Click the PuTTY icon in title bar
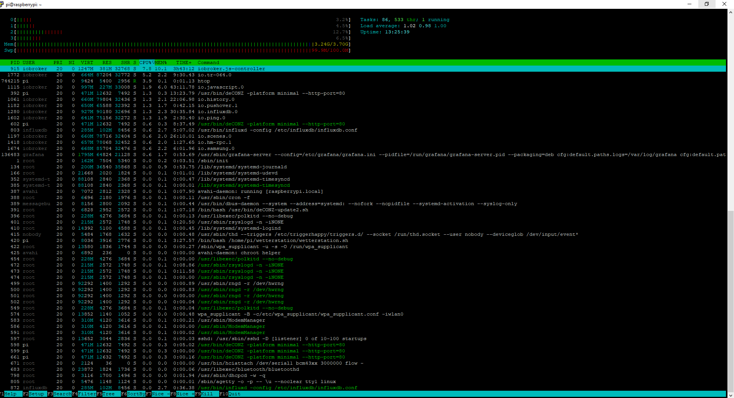The image size is (734, 398). pos(3,4)
